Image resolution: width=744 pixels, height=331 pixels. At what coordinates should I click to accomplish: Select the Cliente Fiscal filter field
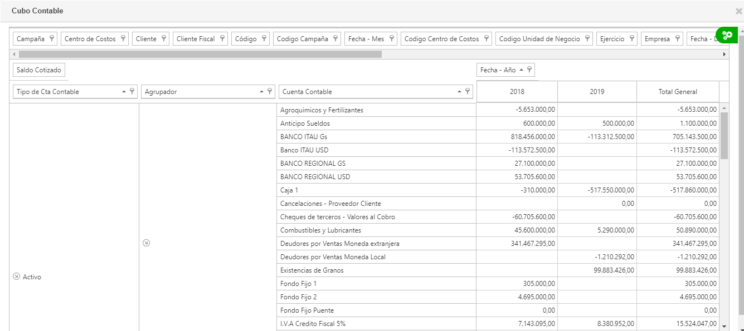200,39
